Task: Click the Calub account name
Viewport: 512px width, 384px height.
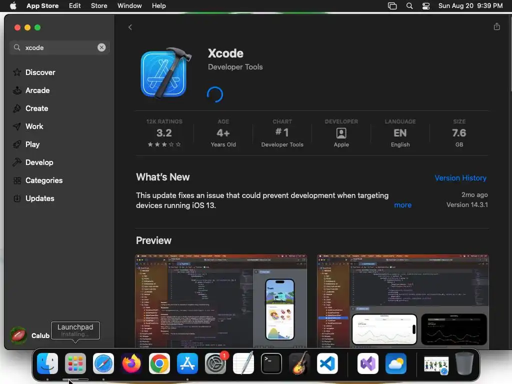Action: pyautogui.click(x=40, y=335)
